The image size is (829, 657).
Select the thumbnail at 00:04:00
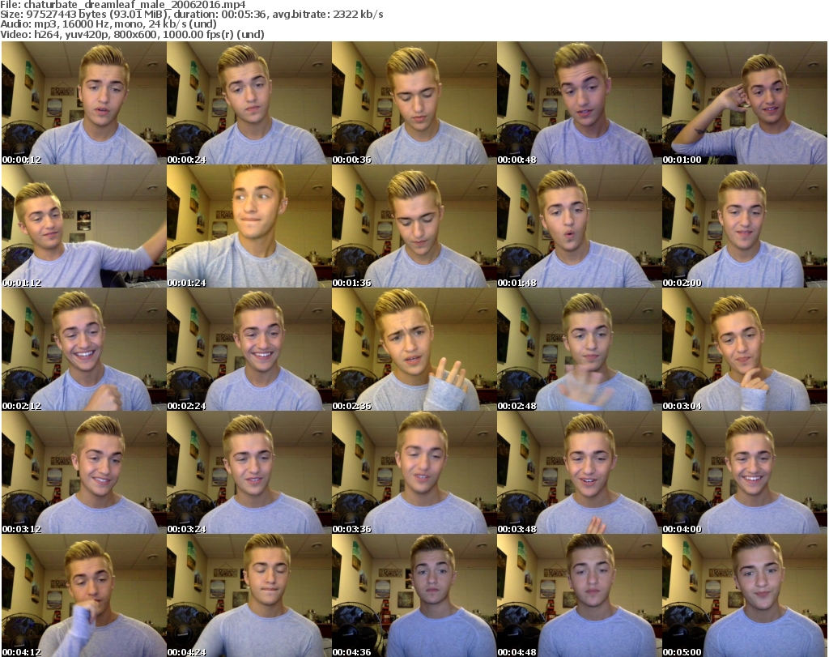click(x=745, y=473)
